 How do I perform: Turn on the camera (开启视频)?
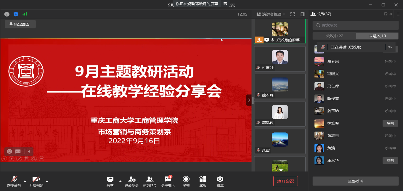tap(36, 181)
